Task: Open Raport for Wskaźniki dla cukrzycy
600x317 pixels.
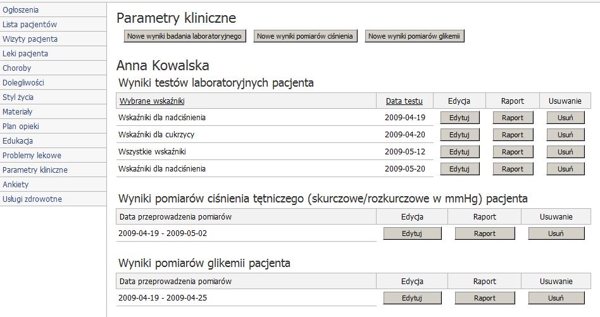Action: click(x=513, y=135)
